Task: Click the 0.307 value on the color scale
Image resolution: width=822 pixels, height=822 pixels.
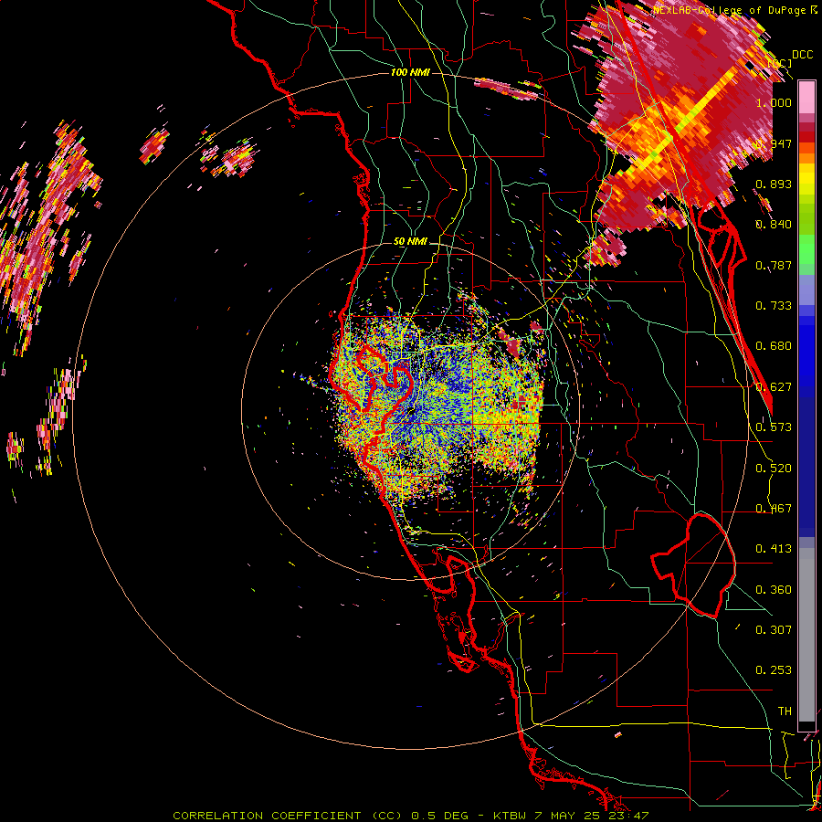Action: point(774,630)
